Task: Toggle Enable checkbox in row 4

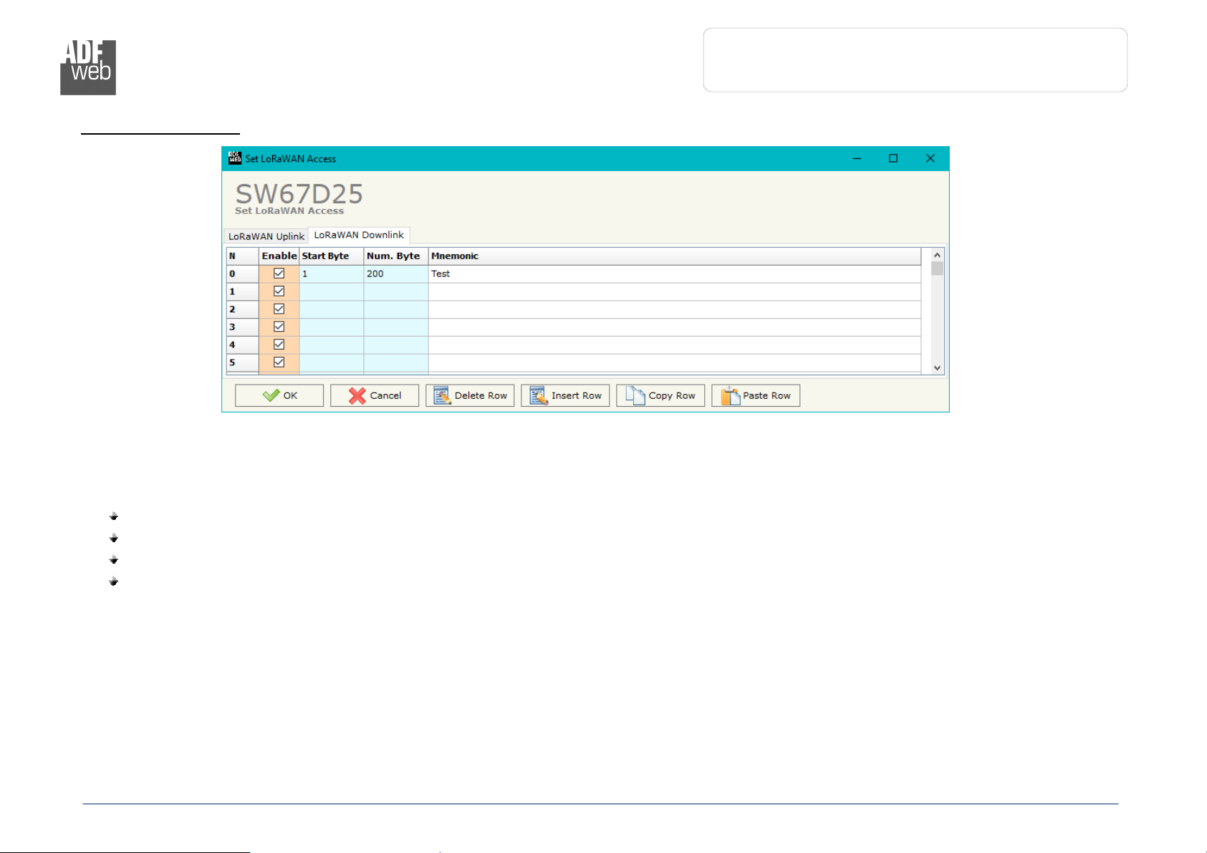Action: click(x=279, y=344)
